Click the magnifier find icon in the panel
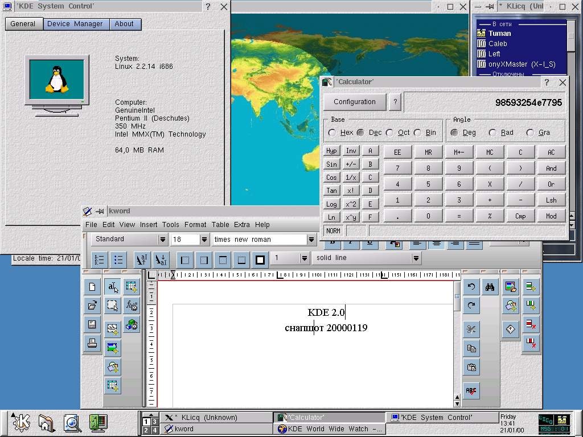 72,423
